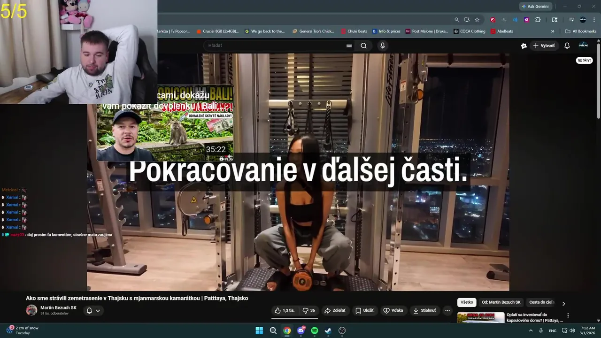601x338 pixels.
Task: Open the options menu of the Oplatí sa investovať video
Action: [568, 315]
